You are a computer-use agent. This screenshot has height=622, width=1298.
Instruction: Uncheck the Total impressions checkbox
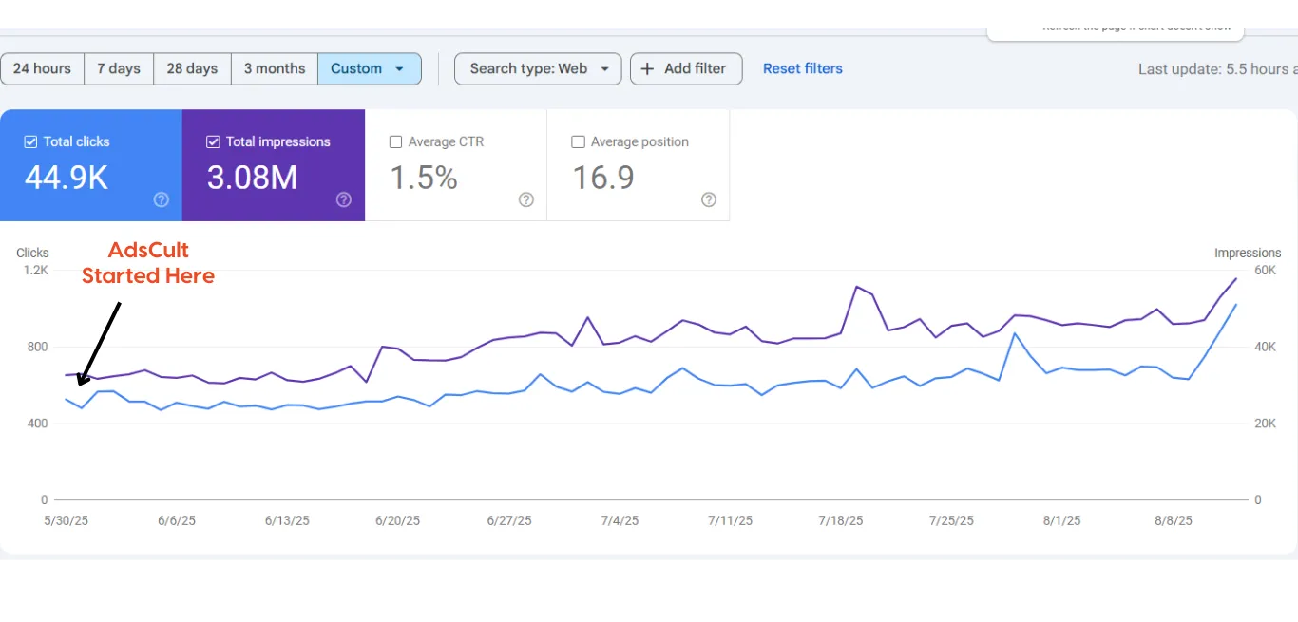213,141
